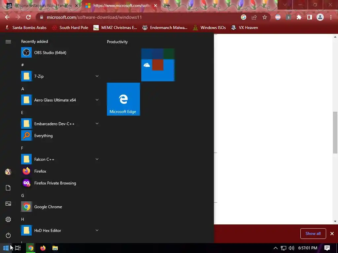Switch to the Fictionaltvstations Wiki Fandom tab
Screen dimensions: 338x253
coord(42,6)
